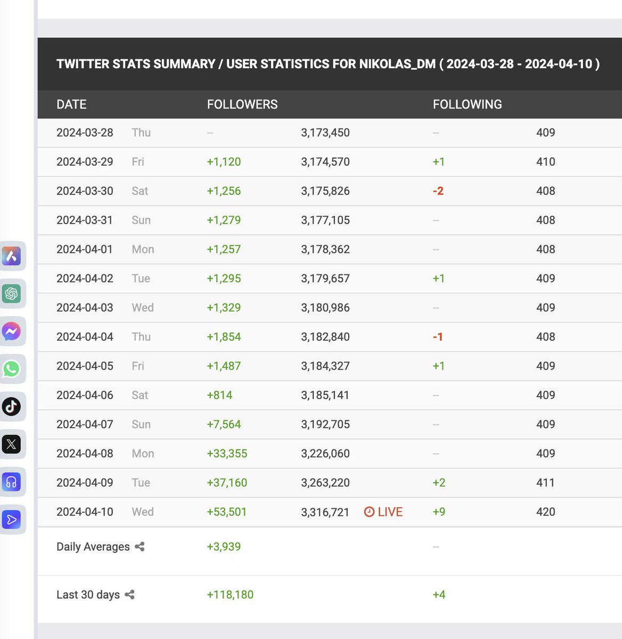The width and height of the screenshot is (622, 639).
Task: Click the 3,316,721 follower count
Action: [x=325, y=512]
